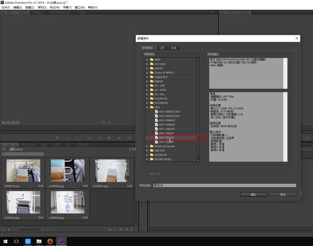Click the ARRI folder icon
This screenshot has width=313, height=246.
(x=151, y=59)
